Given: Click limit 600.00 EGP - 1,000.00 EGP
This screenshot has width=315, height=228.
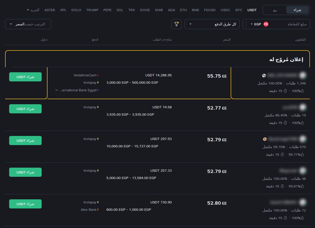Looking at the screenshot, I should point(129,210).
